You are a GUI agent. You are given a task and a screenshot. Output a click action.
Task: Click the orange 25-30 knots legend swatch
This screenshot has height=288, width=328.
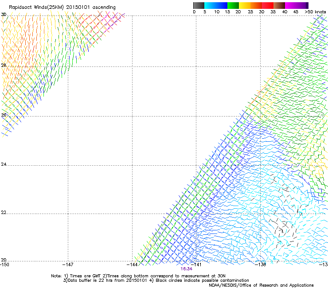[256, 5]
